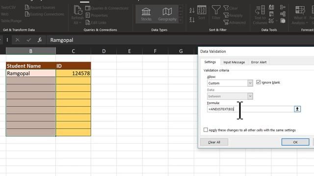The height and width of the screenshot is (176, 314).
Task: Open Advanced filter options
Action: (235, 22)
